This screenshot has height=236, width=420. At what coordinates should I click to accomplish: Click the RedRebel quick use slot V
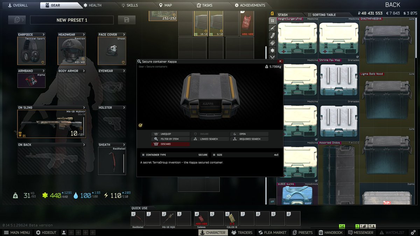(x=138, y=219)
